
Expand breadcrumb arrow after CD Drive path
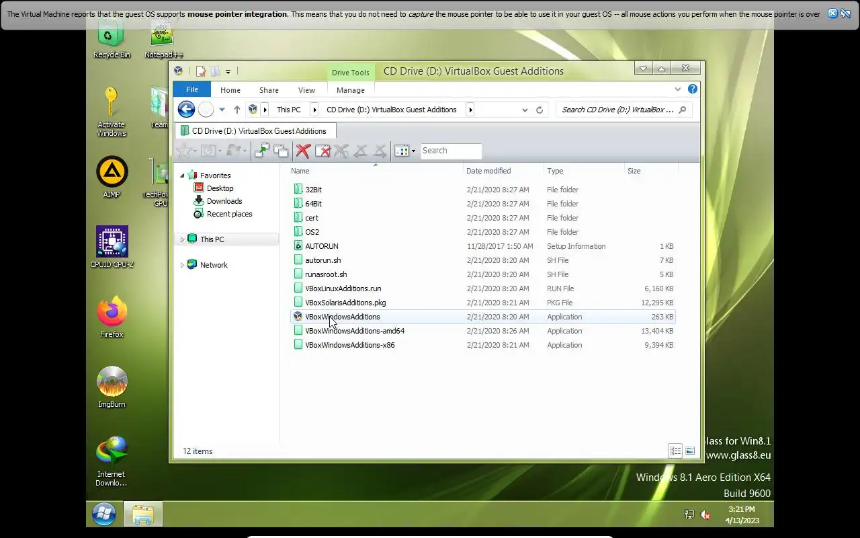pos(470,110)
